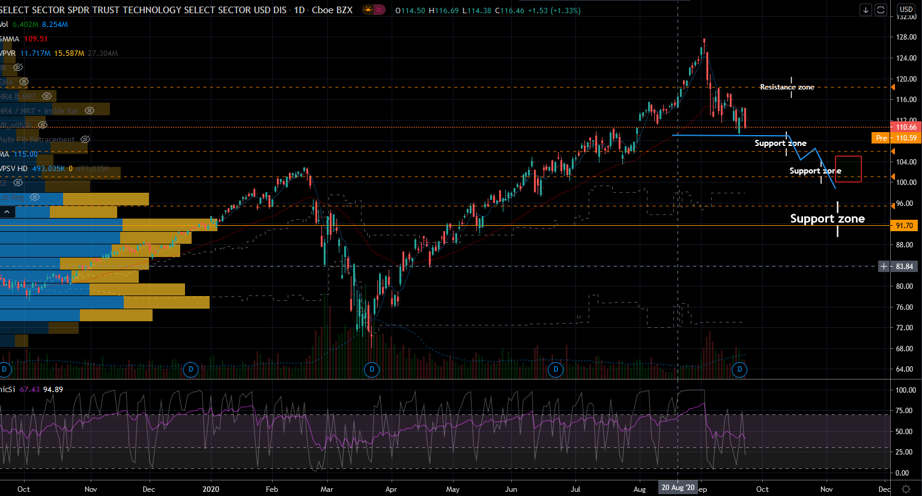Screen dimensions: 922x496
Task: Show the hidden EMA indicator using its eye icon
Action: pyautogui.click(x=23, y=82)
